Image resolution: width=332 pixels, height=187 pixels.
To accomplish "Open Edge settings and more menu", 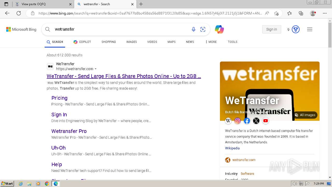I will click(x=325, y=13).
